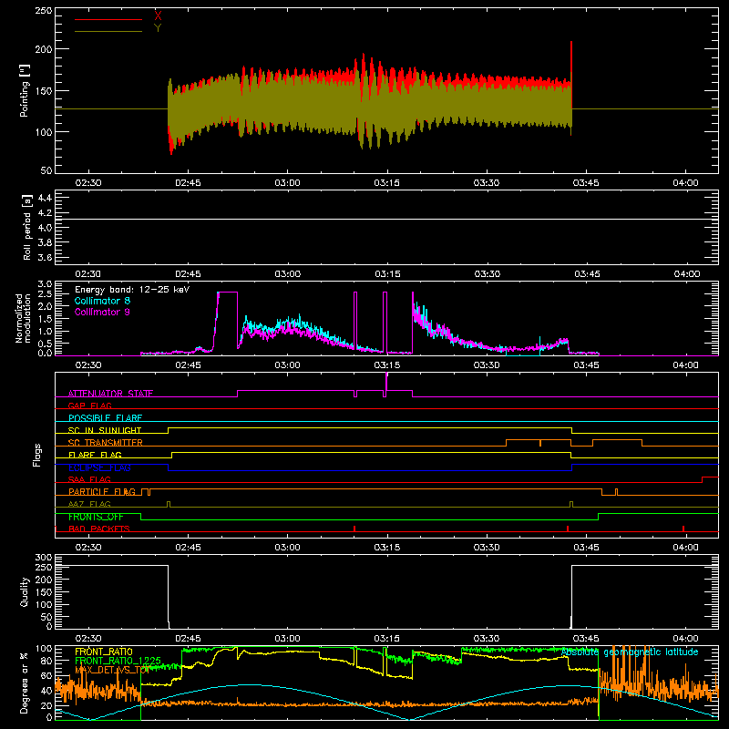Click the 3.0 tick on modulation axis
The height and width of the screenshot is (729, 729).
tap(45, 284)
